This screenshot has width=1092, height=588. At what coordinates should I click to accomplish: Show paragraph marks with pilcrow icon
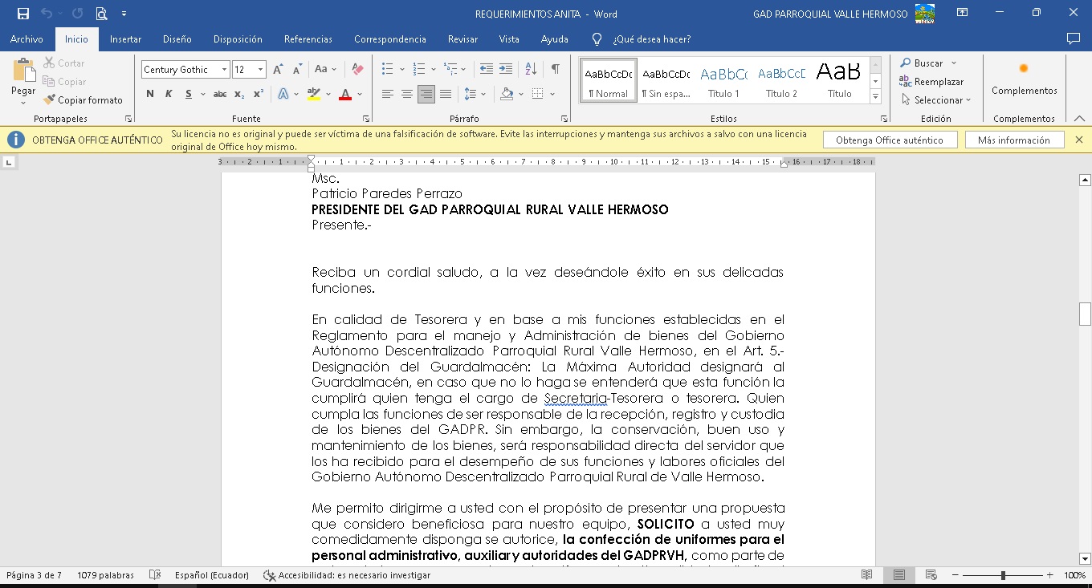coord(555,70)
